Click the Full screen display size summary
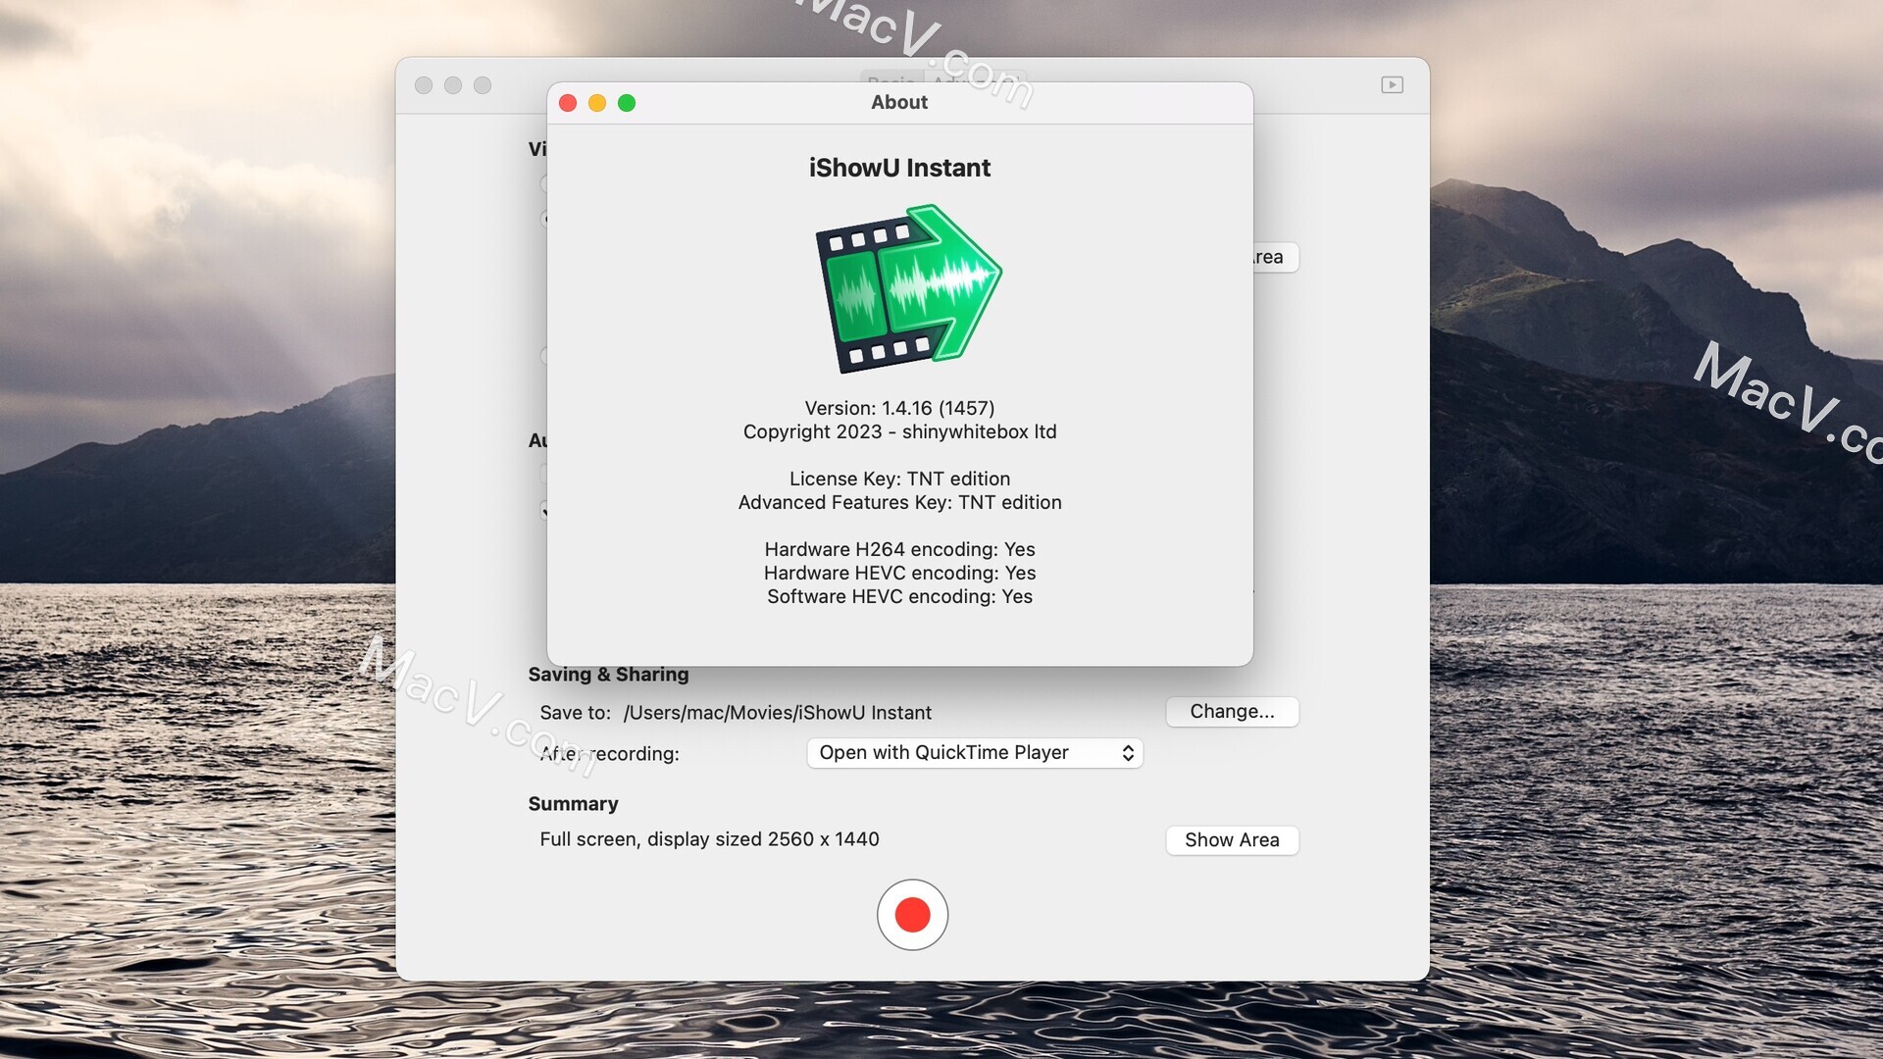Screen dimensions: 1883x1059 709,839
